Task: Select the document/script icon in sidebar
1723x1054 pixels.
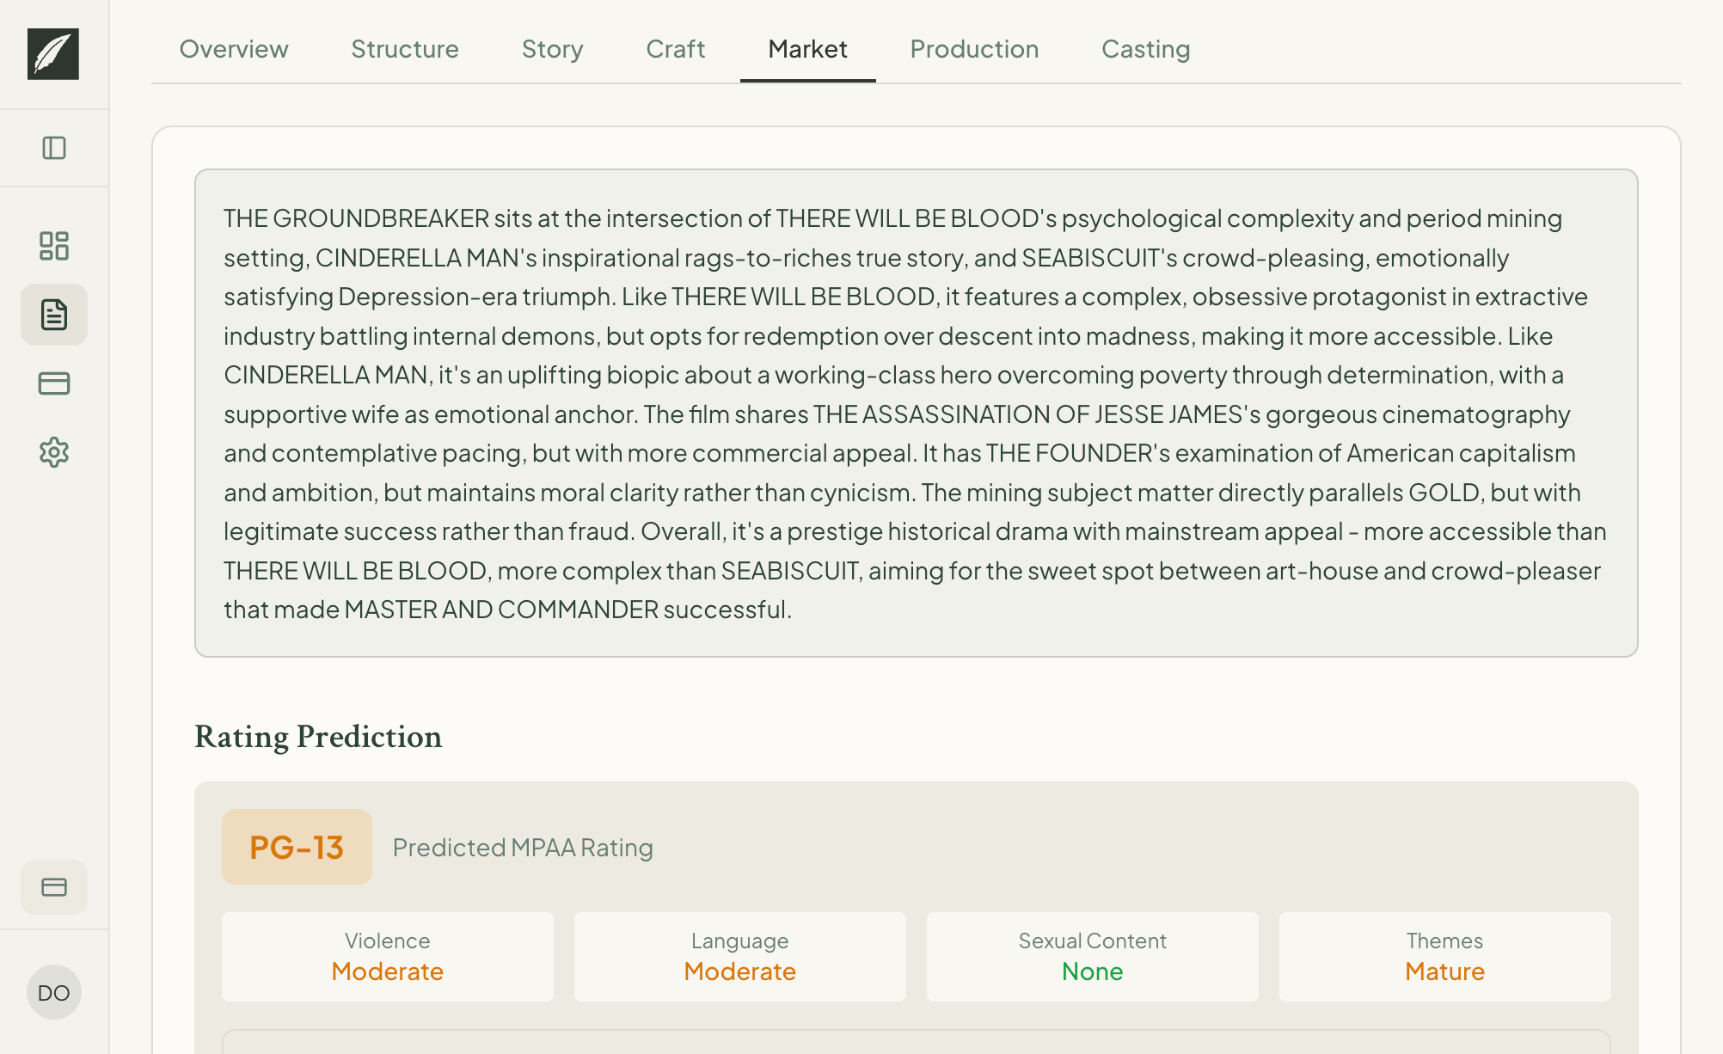Action: coord(54,315)
